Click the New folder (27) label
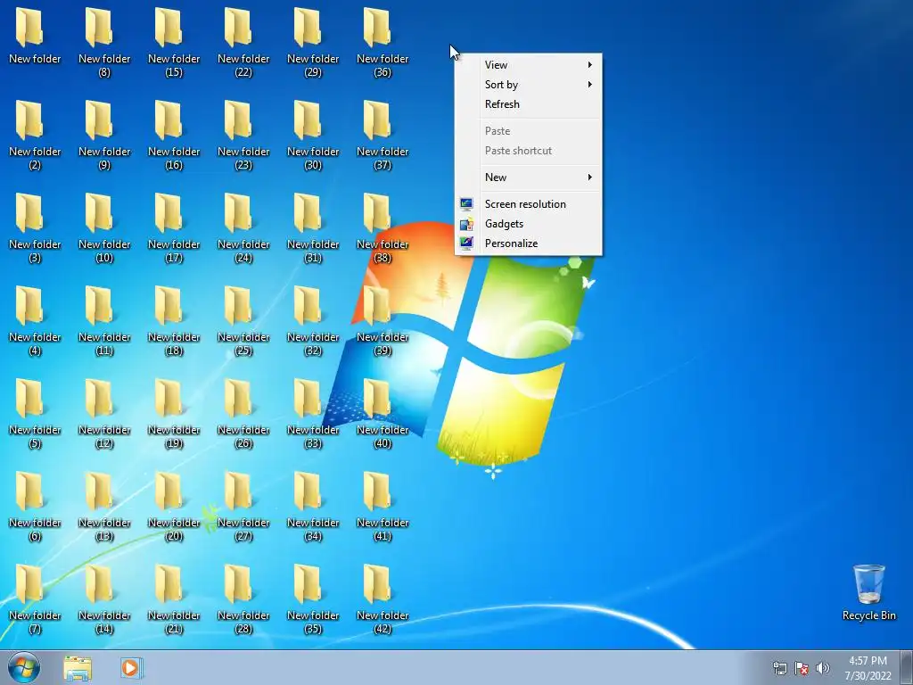 pos(243,530)
